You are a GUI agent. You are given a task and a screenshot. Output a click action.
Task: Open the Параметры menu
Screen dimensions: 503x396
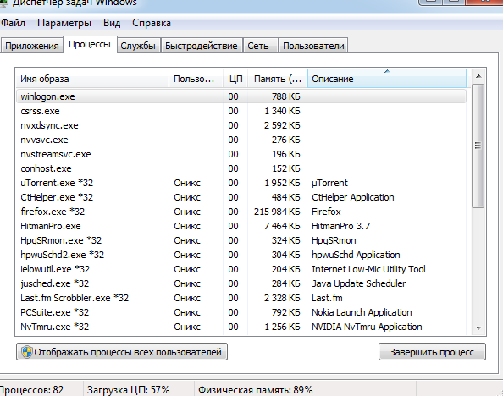pyautogui.click(x=64, y=23)
